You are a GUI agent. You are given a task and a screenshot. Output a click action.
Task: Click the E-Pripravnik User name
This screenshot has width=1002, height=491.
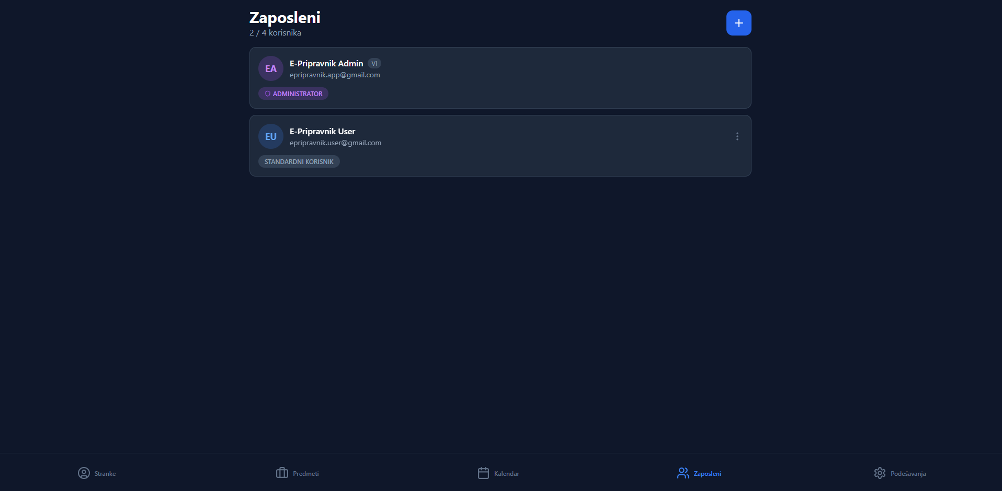pos(322,132)
